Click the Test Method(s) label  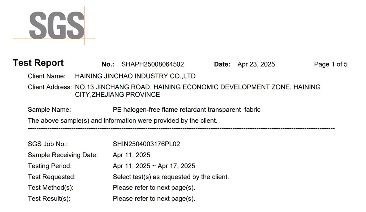(x=51, y=188)
